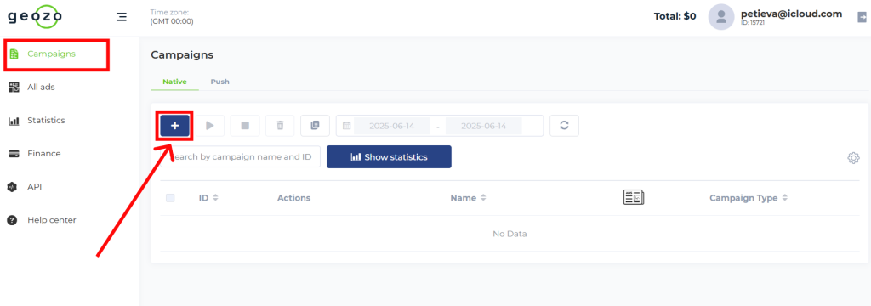Open table settings gear icon
The width and height of the screenshot is (871, 306).
click(853, 158)
